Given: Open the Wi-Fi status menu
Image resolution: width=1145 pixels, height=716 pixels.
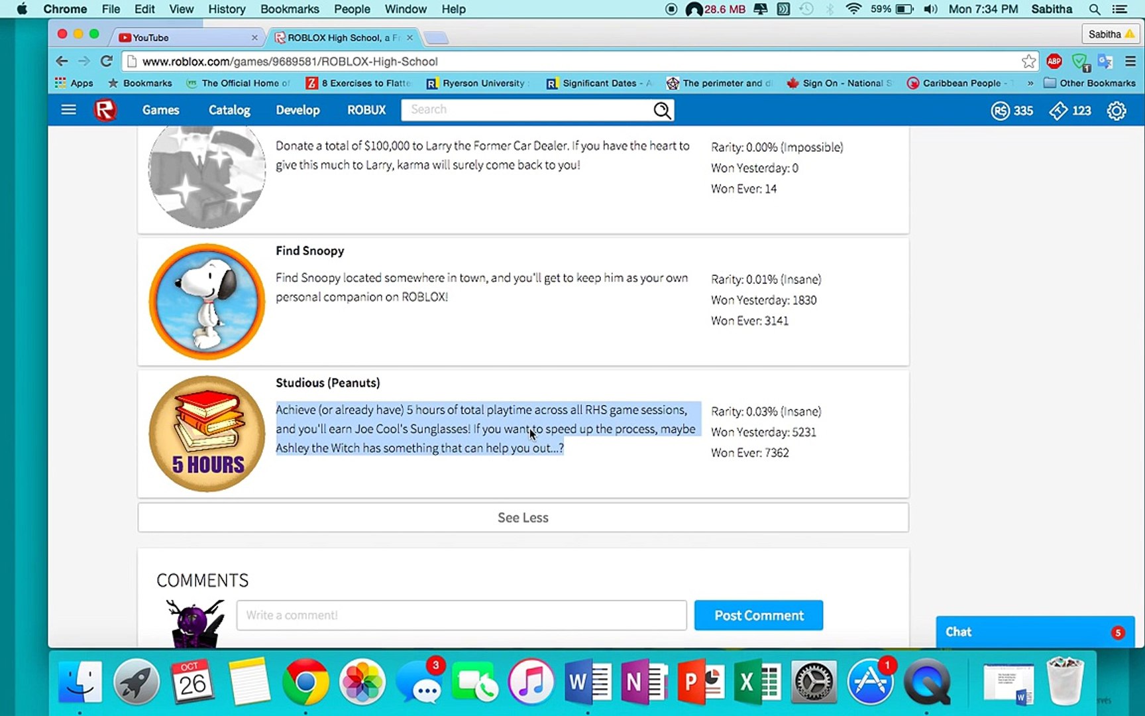Looking at the screenshot, I should [x=853, y=9].
